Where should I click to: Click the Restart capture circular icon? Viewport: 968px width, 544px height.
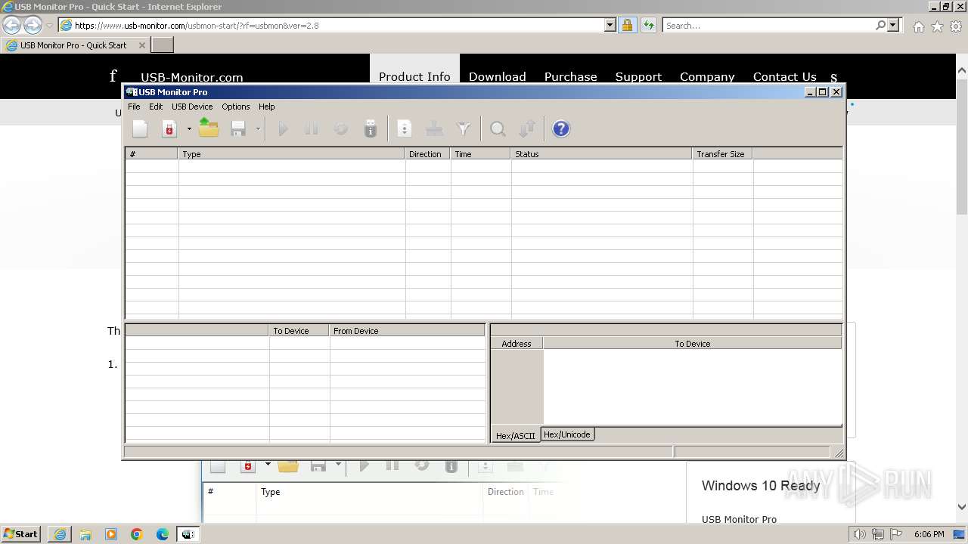[x=341, y=129]
